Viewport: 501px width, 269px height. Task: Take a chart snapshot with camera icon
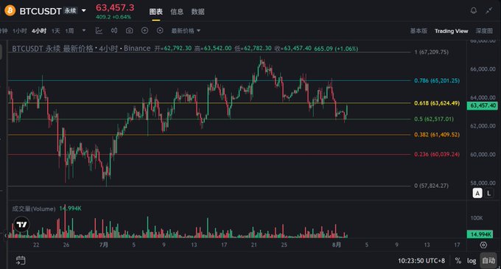[129, 30]
